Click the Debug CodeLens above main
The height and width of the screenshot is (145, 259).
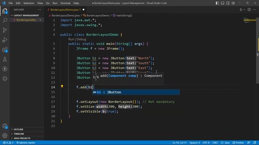[x=81, y=39]
